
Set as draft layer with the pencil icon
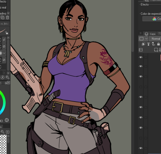pyautogui.click(x=153, y=44)
